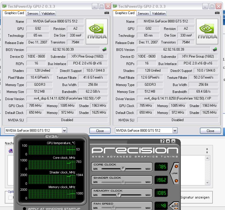Click scroll-up arrow of the editor scrollbar
This screenshot has width=225, height=210.
207,158
